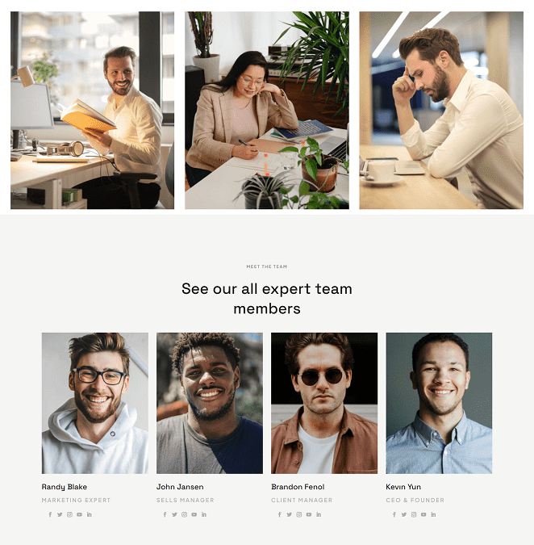Open Brandon Fenol's Twitter icon
The image size is (534, 545).
tap(290, 514)
